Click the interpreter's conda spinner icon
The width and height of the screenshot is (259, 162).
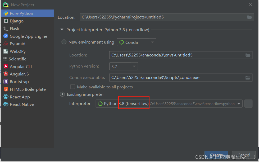(100, 104)
